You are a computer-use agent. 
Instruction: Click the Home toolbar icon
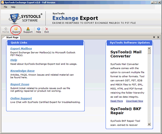coord(6,30)
